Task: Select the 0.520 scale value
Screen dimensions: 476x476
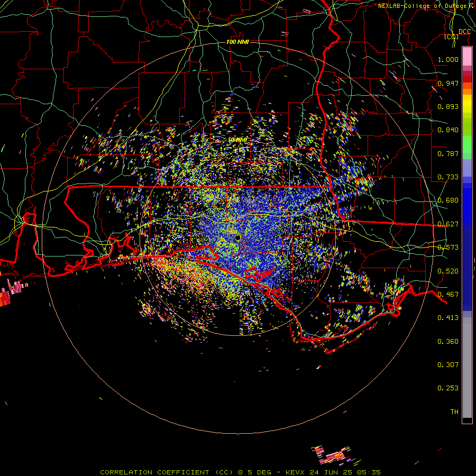Action: (448, 271)
